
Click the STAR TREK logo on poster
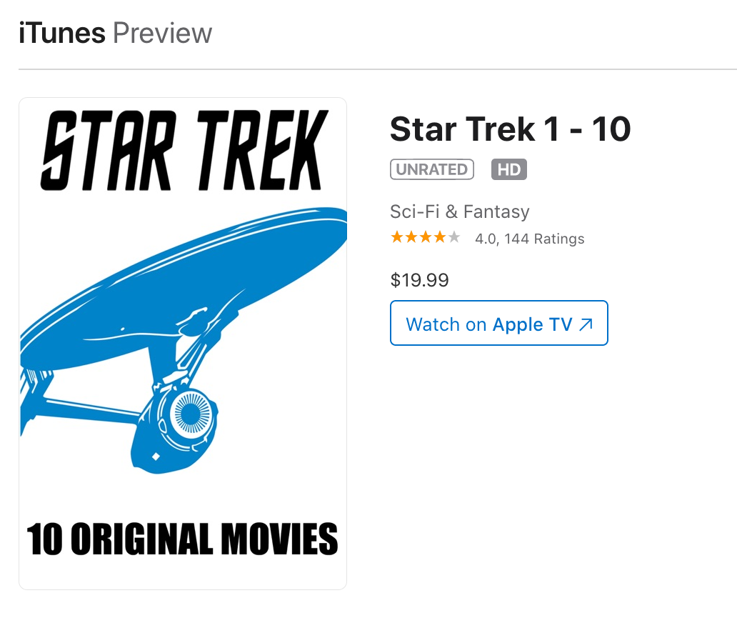click(184, 151)
